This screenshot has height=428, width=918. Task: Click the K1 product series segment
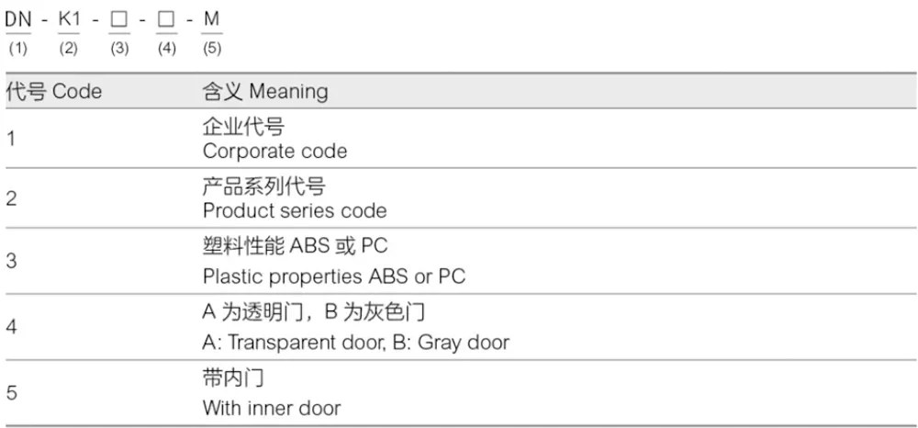(69, 18)
